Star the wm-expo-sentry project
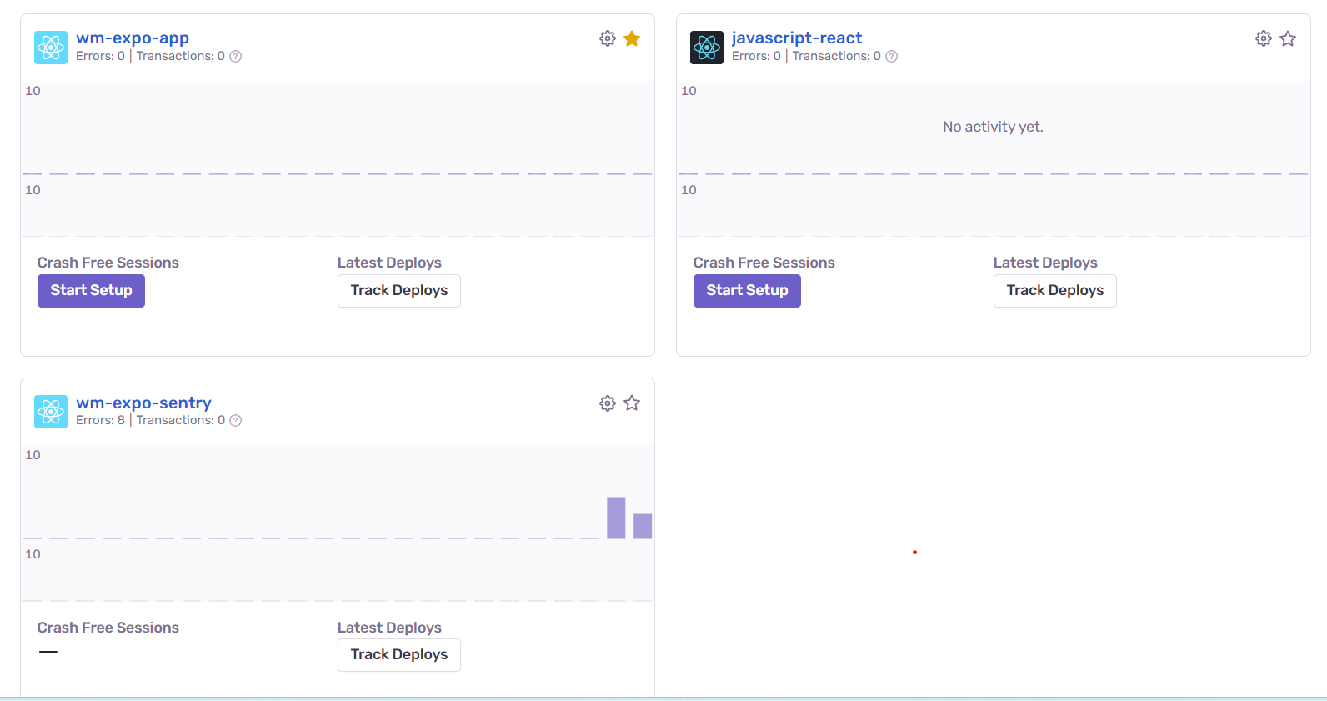This screenshot has height=701, width=1327. [632, 403]
